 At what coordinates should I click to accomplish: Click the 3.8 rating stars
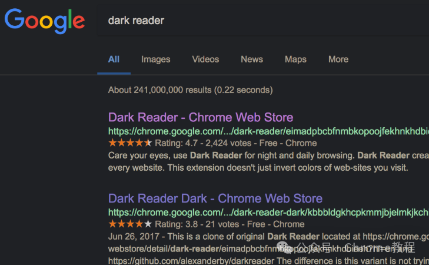(130, 224)
